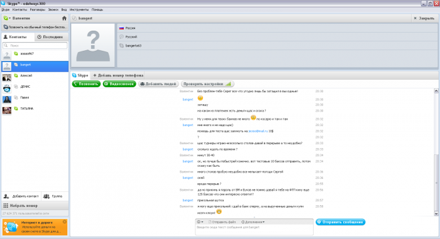The height and width of the screenshot is (239, 440).
Task: Open the Вид menu
Action: click(x=64, y=9)
